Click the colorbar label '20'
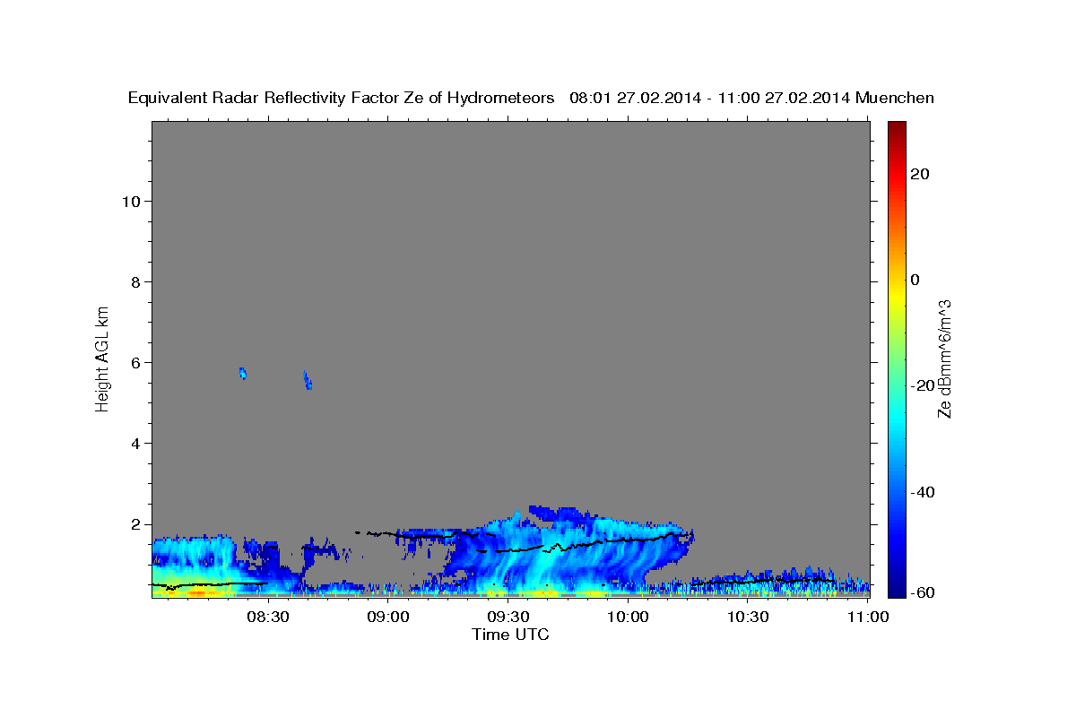 click(919, 174)
